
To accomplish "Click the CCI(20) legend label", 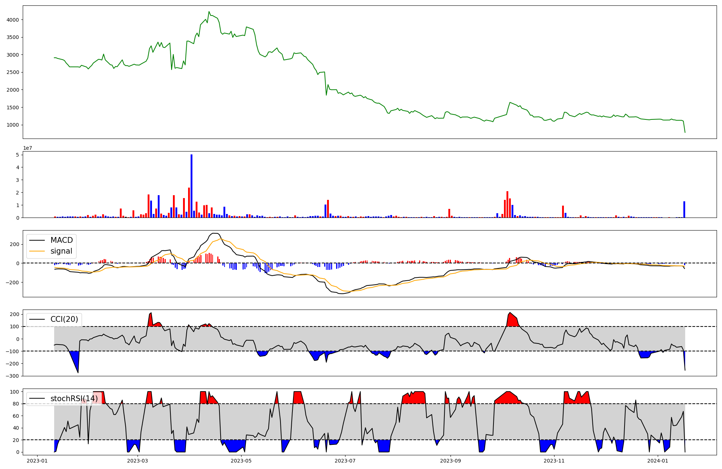I will point(64,319).
